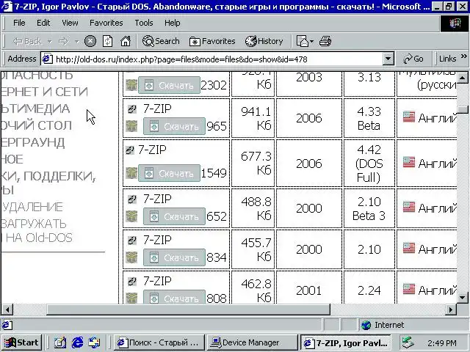Click Скачать button for 2.10 Beta 3
This screenshot has height=352, width=470.
click(174, 216)
